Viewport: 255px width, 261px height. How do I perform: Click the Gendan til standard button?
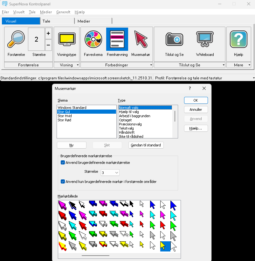(146, 145)
